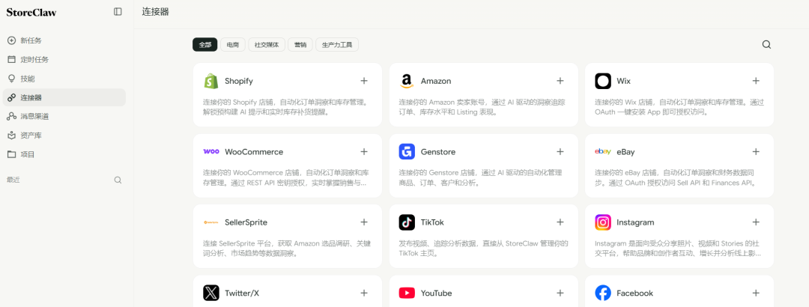Click the Facebook logo icon
Screen dimensions: 809x307
602,293
